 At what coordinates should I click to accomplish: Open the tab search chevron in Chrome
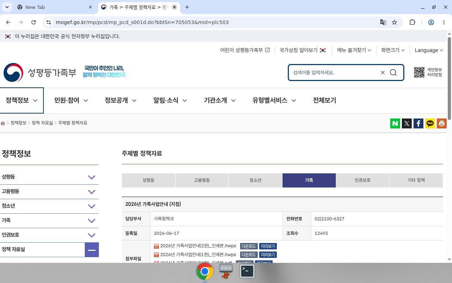pos(7,7)
